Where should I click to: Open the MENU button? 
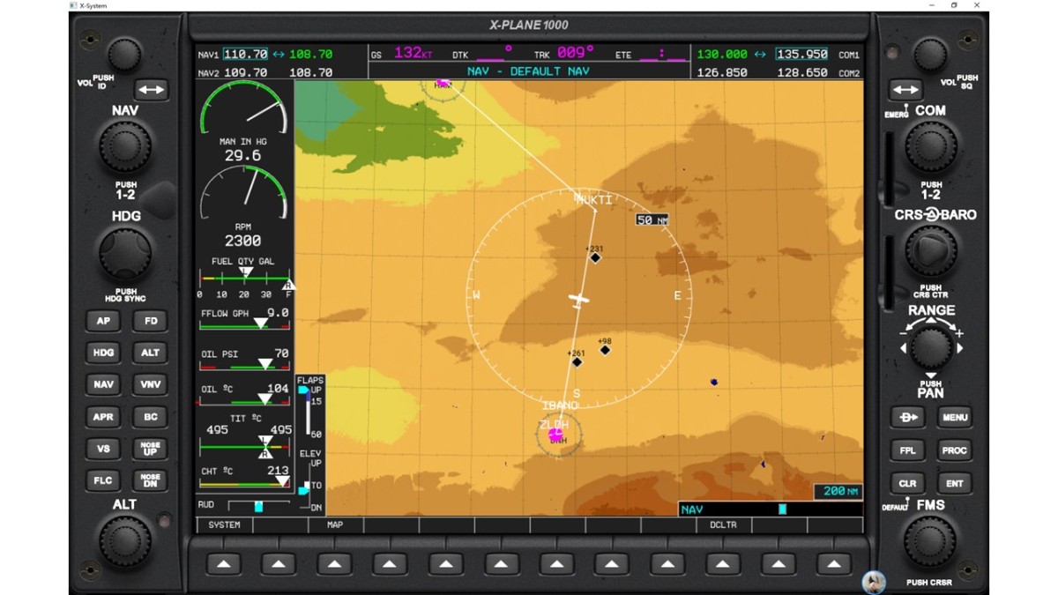click(954, 417)
